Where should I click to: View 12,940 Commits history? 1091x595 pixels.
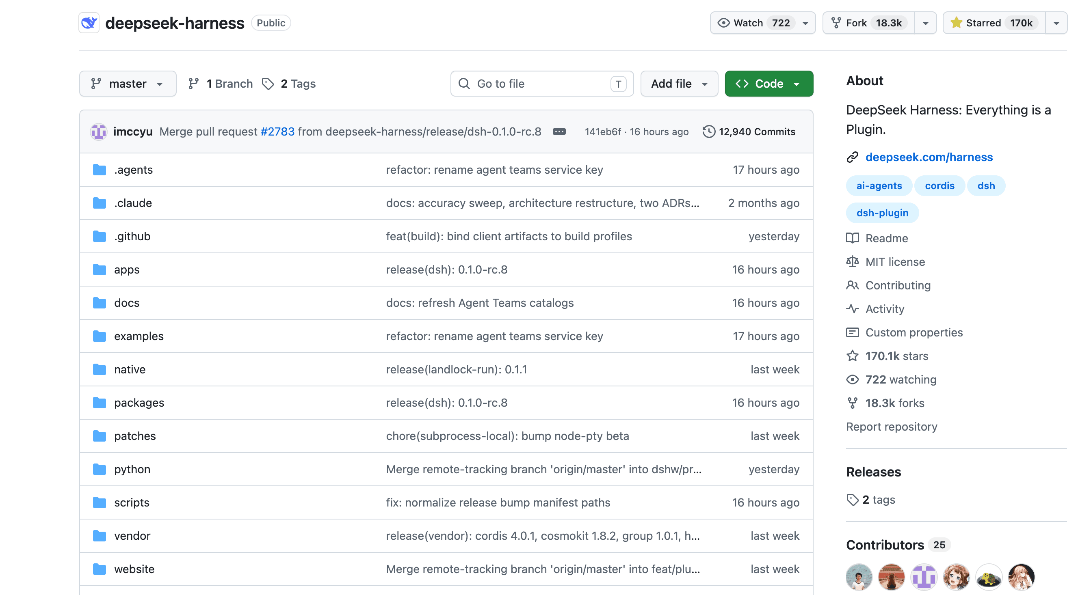point(749,132)
